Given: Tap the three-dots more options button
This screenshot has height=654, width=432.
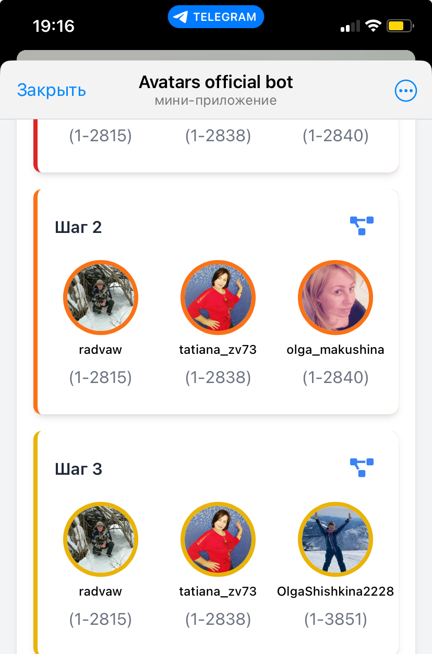Looking at the screenshot, I should (x=405, y=91).
